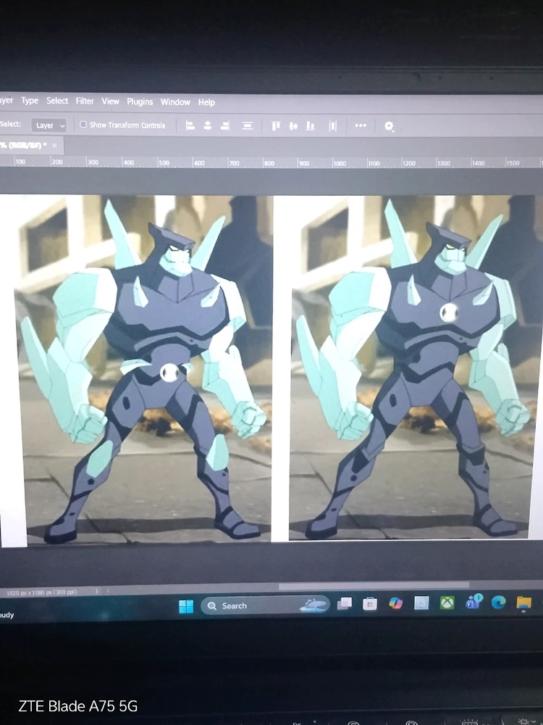Open the View menu
This screenshot has width=543, height=725.
tap(110, 101)
